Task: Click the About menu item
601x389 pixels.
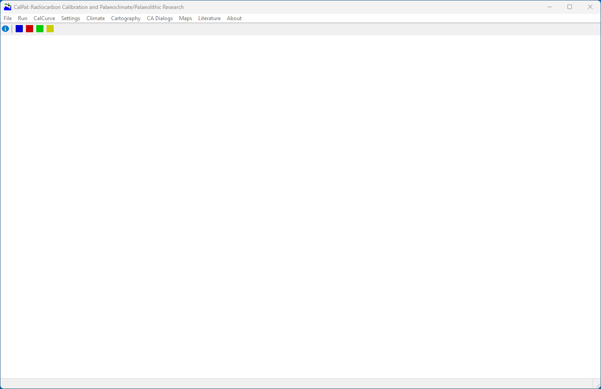Action: 234,18
